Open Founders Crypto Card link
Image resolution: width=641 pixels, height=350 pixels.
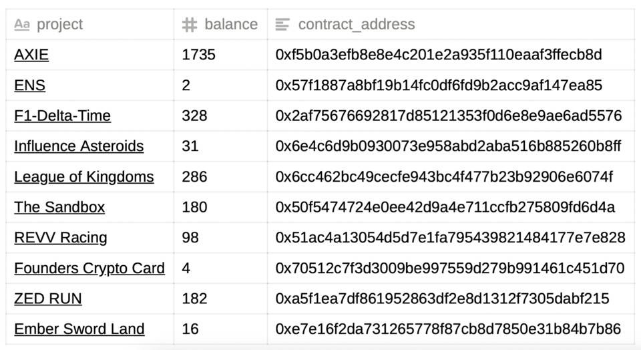click(89, 269)
